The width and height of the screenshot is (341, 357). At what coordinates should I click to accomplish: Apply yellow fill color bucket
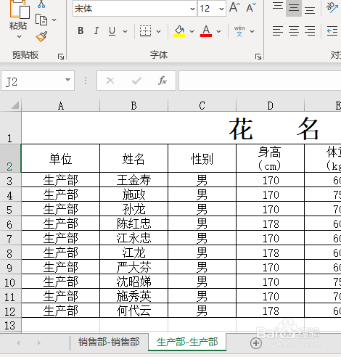pyautogui.click(x=179, y=31)
